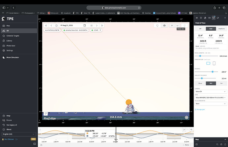Open first panel icon in right toolbar
Viewport: 228px width, 147px height.
point(197,18)
